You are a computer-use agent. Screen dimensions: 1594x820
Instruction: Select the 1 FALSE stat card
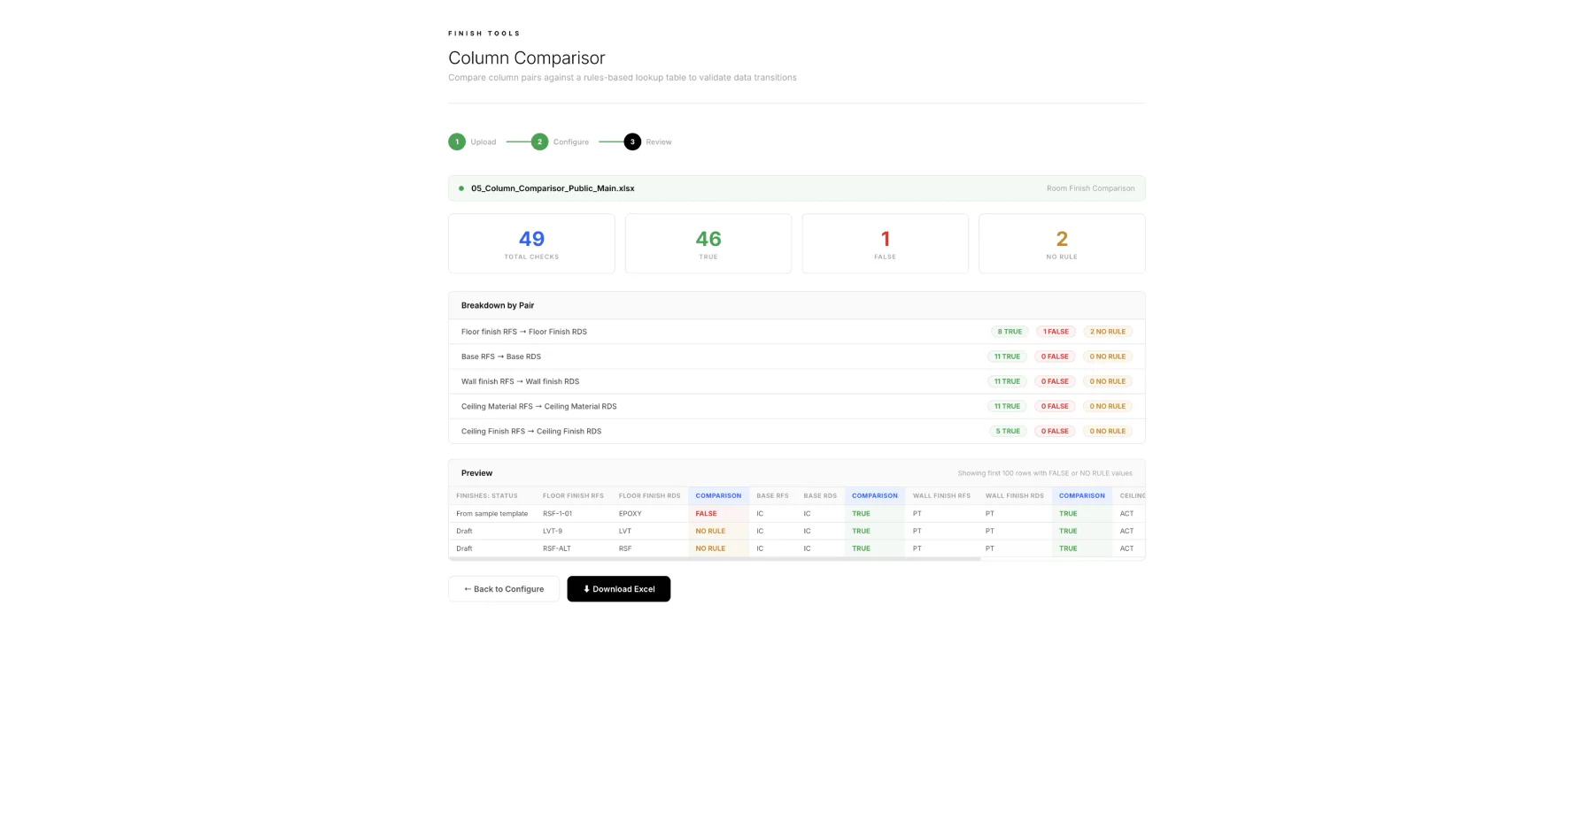885,243
